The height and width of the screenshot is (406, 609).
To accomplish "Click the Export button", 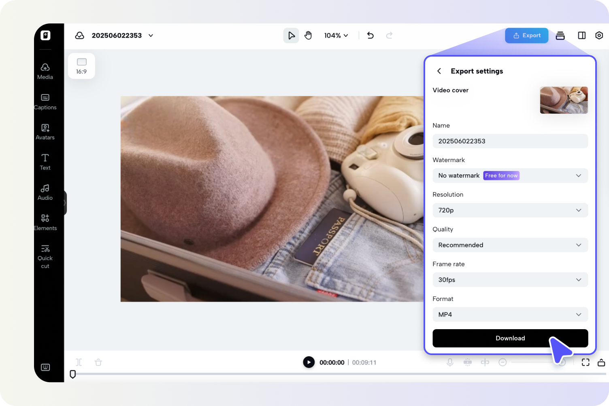I will (526, 35).
